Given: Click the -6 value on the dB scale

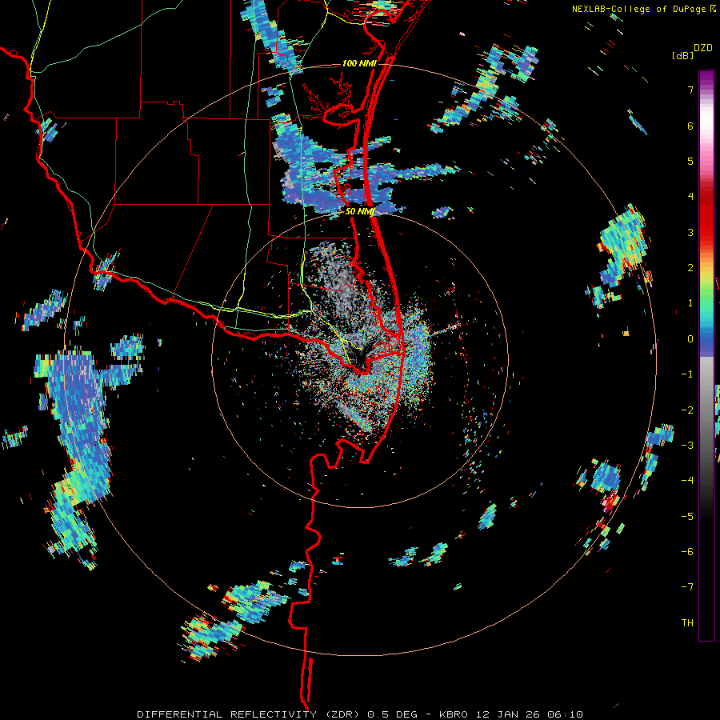Looking at the screenshot, I should pyautogui.click(x=687, y=551).
